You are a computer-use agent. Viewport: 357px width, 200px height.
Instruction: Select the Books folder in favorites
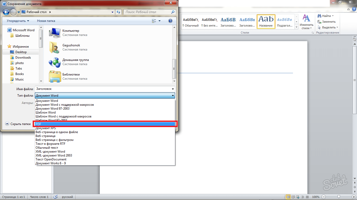point(17,74)
